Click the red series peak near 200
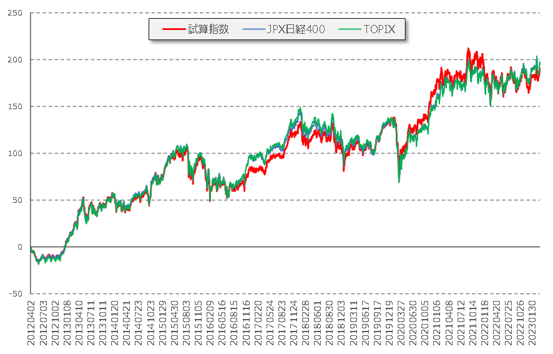The image size is (553, 354). click(468, 50)
